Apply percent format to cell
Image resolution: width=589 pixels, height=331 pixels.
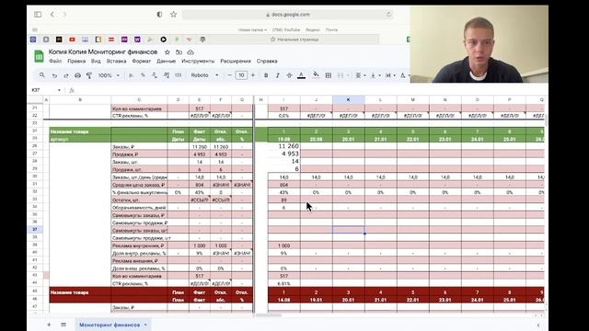(143, 75)
